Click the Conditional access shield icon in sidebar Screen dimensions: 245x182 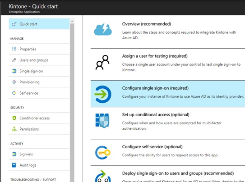click(x=14, y=118)
